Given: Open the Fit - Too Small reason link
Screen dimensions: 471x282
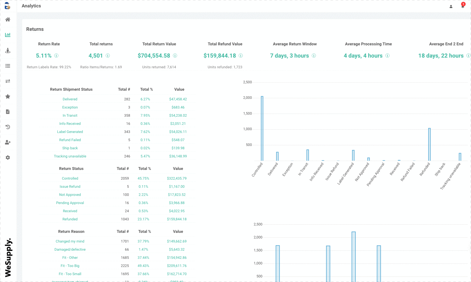Looking at the screenshot, I should [x=70, y=274].
